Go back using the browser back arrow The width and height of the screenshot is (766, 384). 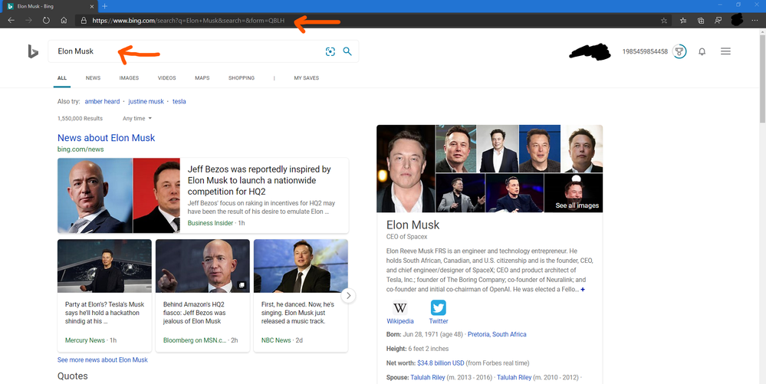[12, 21]
